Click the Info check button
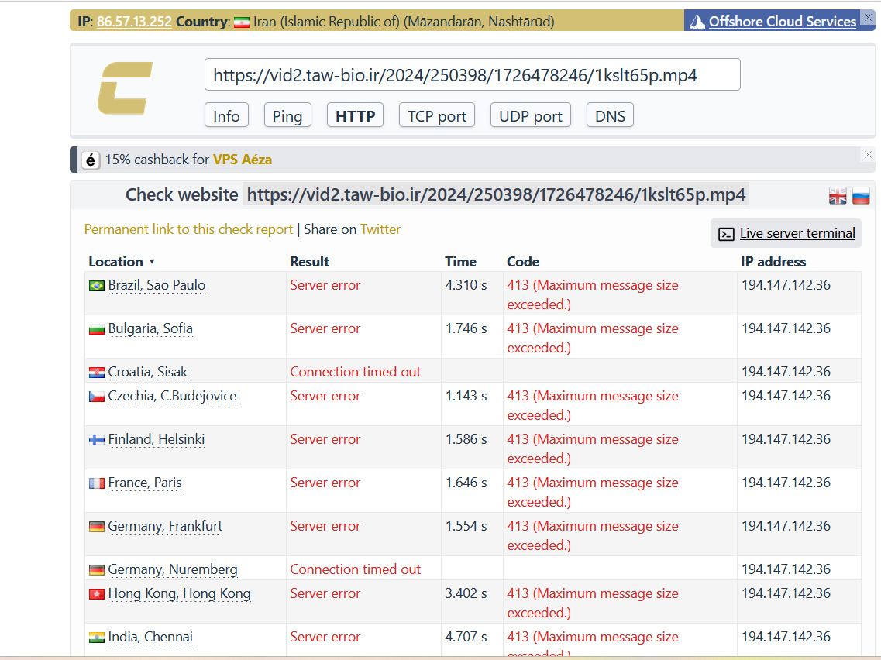This screenshot has width=881, height=660. tap(226, 116)
